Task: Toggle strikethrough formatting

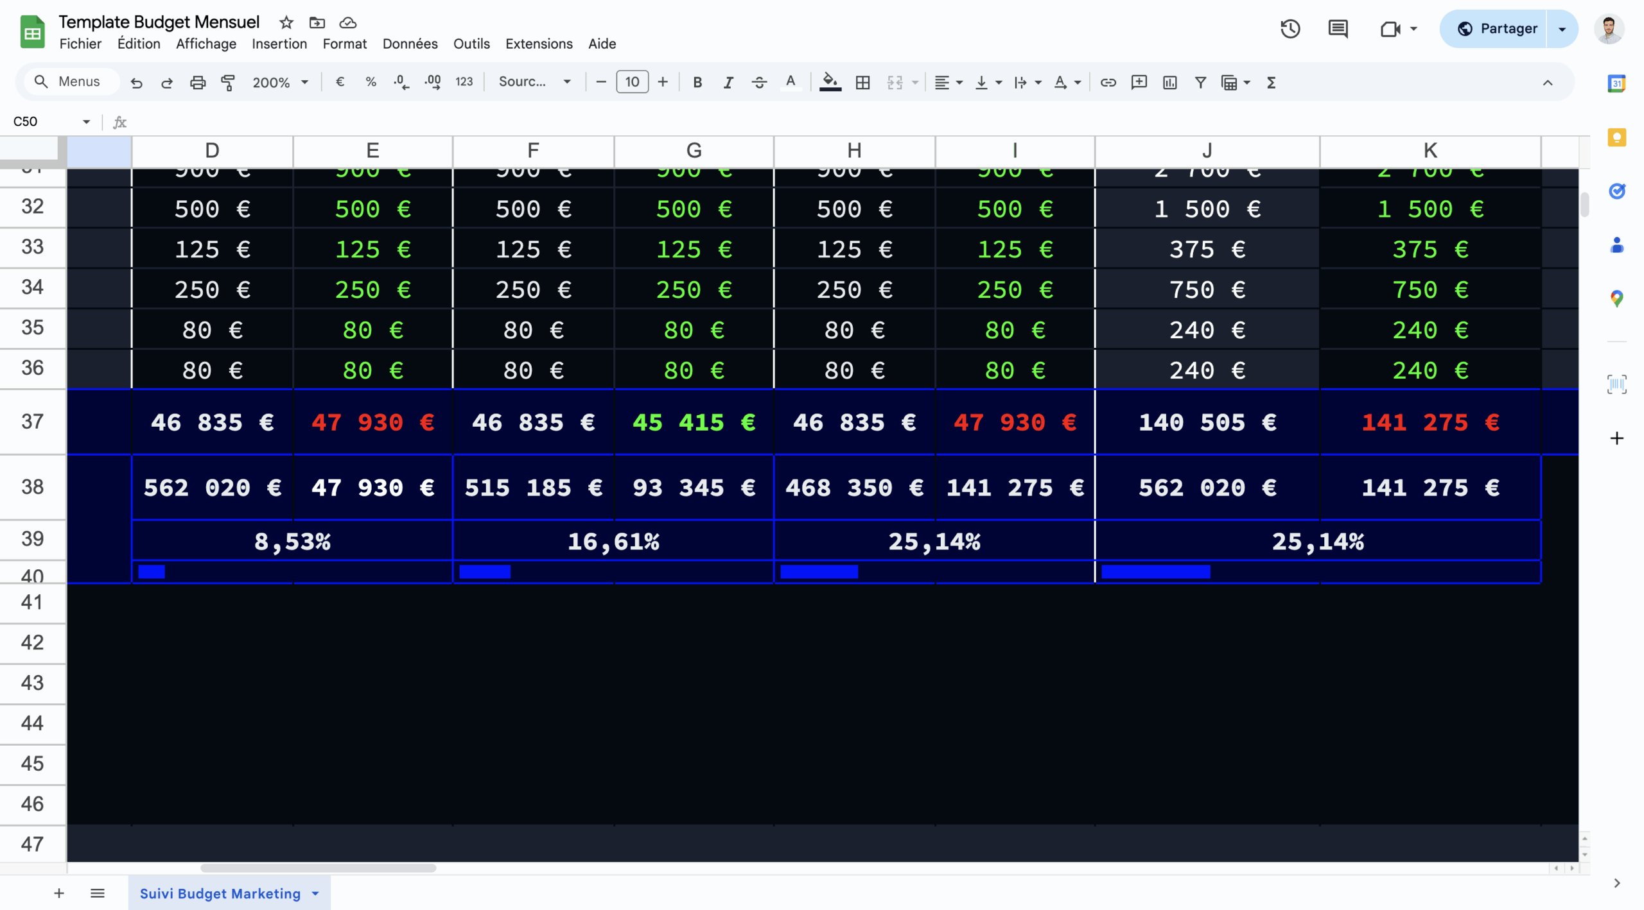Action: (759, 82)
